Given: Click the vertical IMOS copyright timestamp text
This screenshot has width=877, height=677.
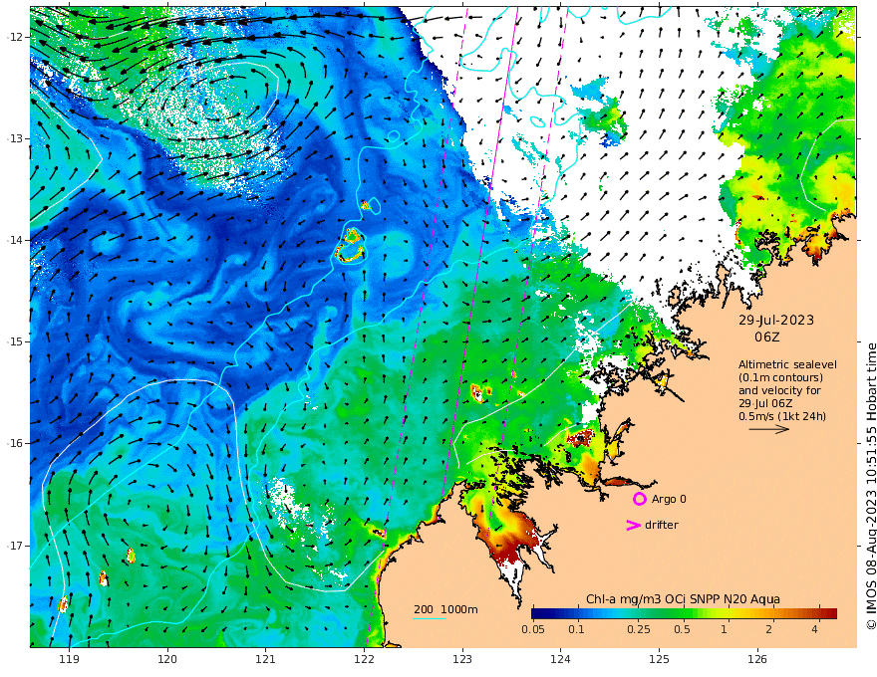Looking at the screenshot, I should pos(871,486).
